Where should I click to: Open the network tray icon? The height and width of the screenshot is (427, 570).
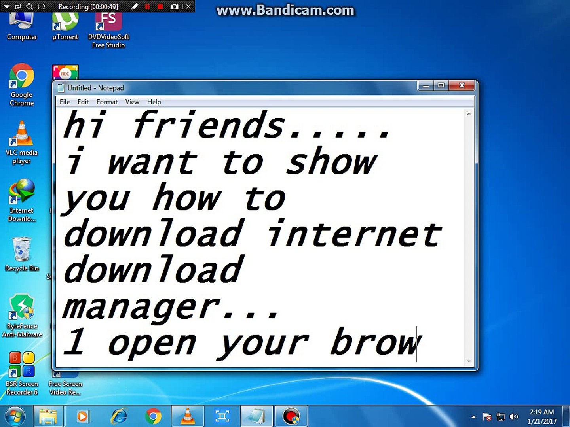[501, 417]
